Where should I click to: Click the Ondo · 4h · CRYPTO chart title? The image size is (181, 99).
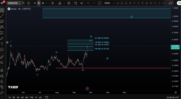(21, 9)
